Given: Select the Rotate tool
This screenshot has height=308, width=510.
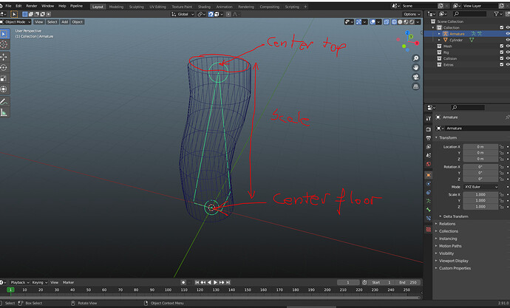Looking at the screenshot, I should tap(4, 67).
